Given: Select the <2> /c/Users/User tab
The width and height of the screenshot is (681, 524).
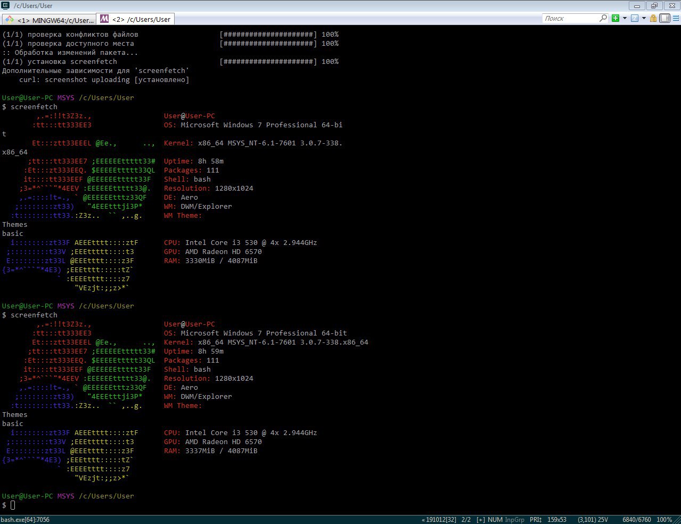Looking at the screenshot, I should [x=136, y=19].
